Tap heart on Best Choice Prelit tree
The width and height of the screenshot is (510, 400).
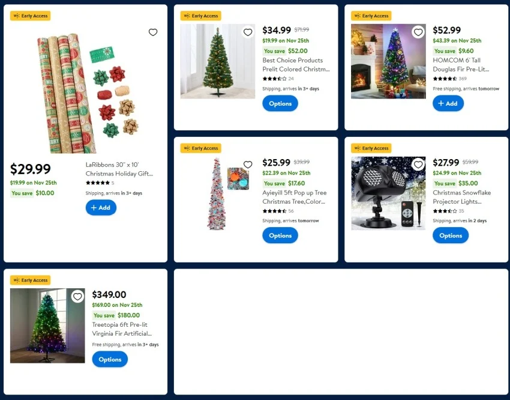pos(248,32)
